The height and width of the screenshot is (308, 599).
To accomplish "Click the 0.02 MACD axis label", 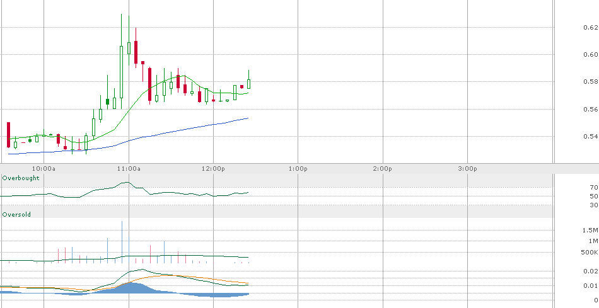I will click(591, 271).
